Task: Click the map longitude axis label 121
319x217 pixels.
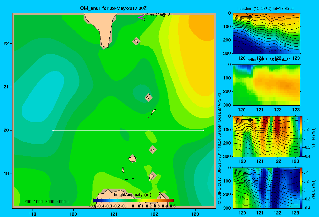Action: point(114,214)
